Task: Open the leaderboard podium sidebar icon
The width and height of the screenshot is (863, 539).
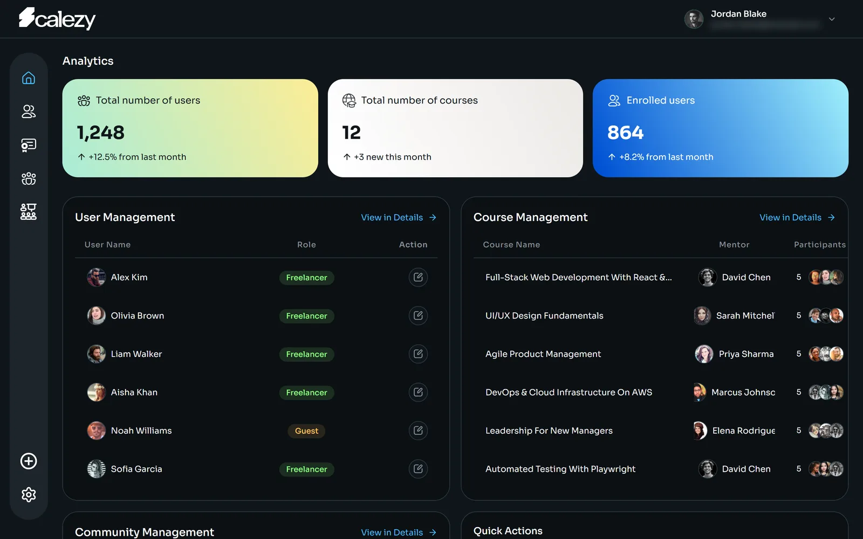Action: [x=29, y=212]
